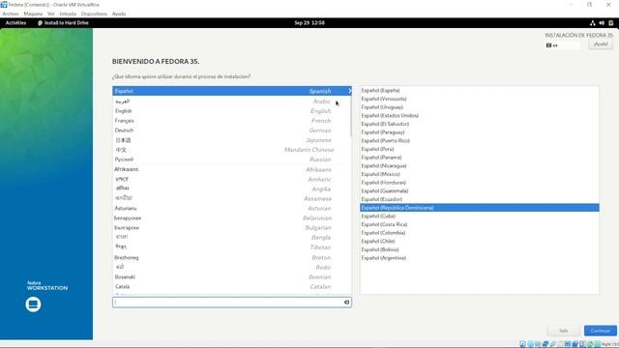Image resolution: width=619 pixels, height=348 pixels.
Task: Open the Activities overview
Action: (15, 23)
